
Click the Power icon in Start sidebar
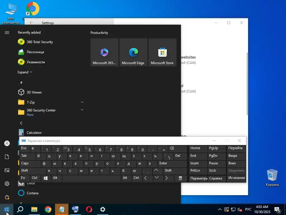(x=7, y=197)
